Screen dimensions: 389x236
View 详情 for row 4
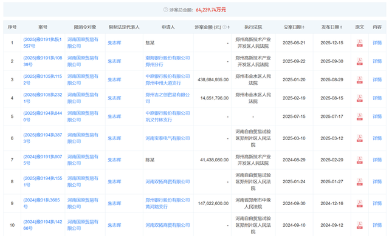pyautogui.click(x=377, y=98)
